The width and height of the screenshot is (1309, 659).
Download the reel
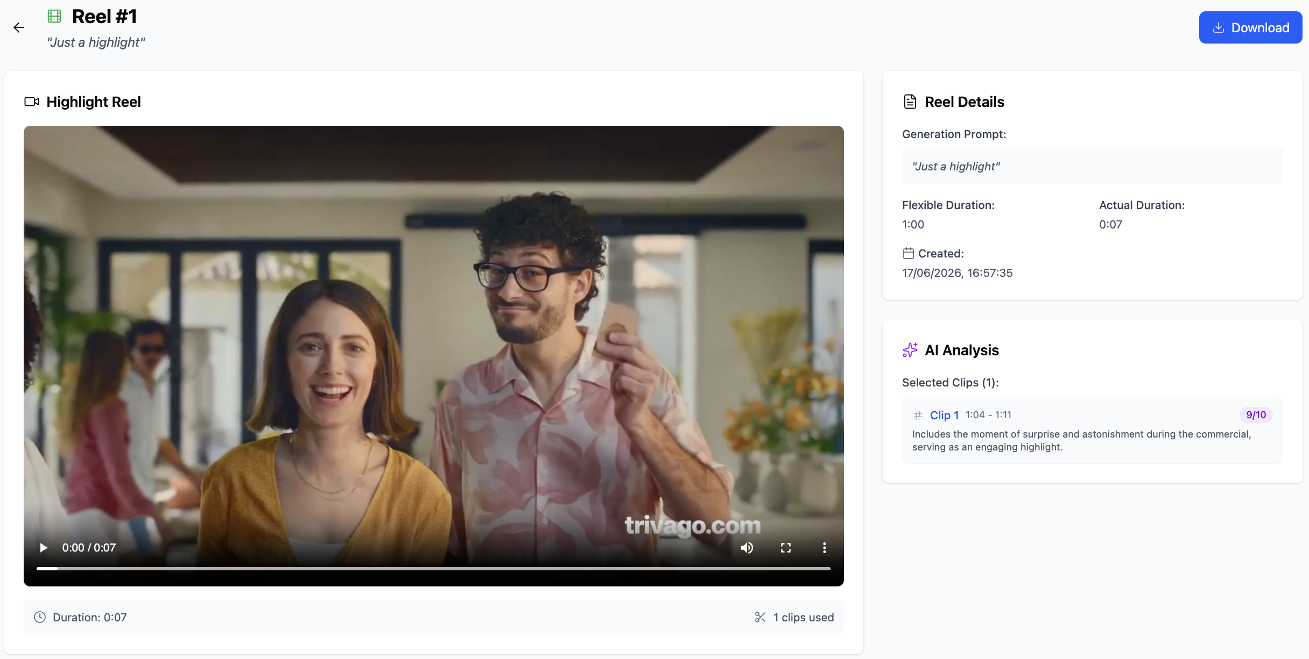pos(1250,27)
